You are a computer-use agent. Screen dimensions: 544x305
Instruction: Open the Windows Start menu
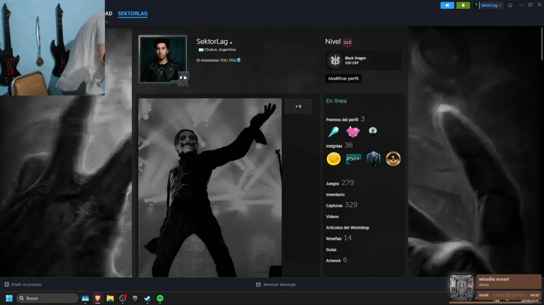[9, 298]
